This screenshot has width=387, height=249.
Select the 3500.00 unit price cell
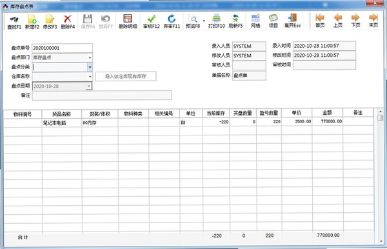(297, 121)
